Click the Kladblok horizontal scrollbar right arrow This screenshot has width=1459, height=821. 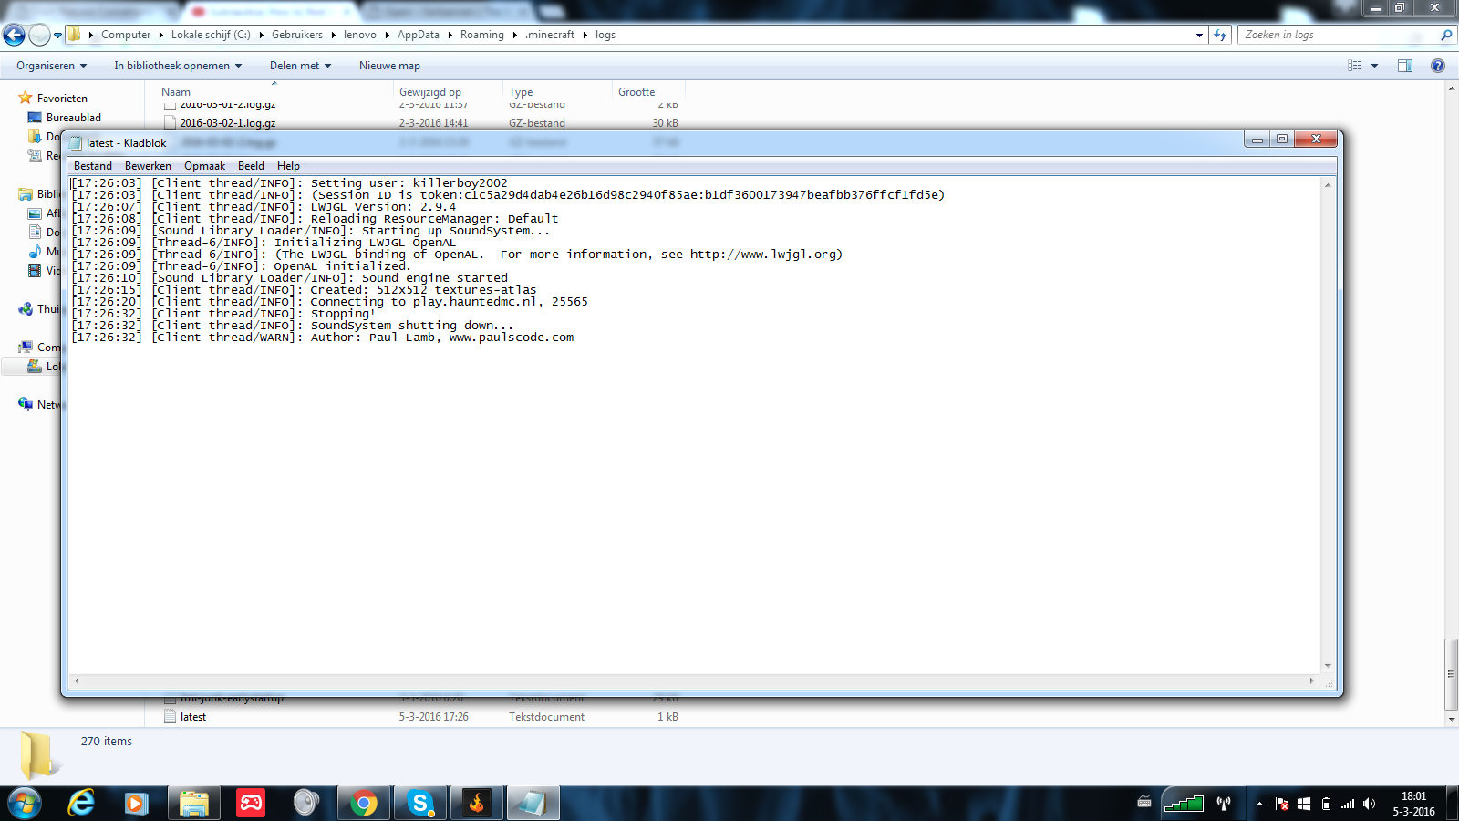click(1312, 681)
